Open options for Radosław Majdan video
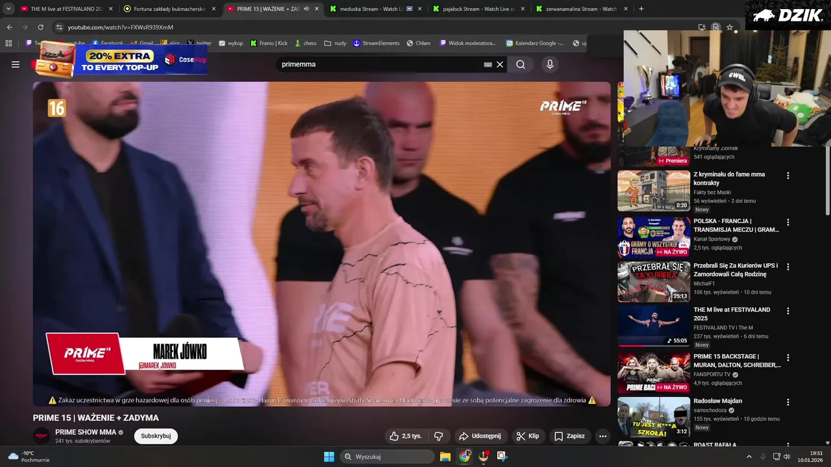Image resolution: width=831 pixels, height=467 pixels. (788, 402)
